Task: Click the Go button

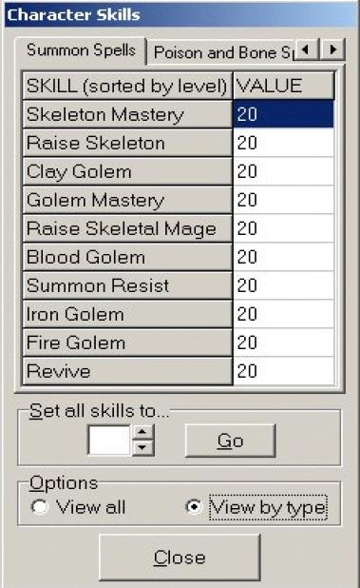Action: tap(230, 441)
